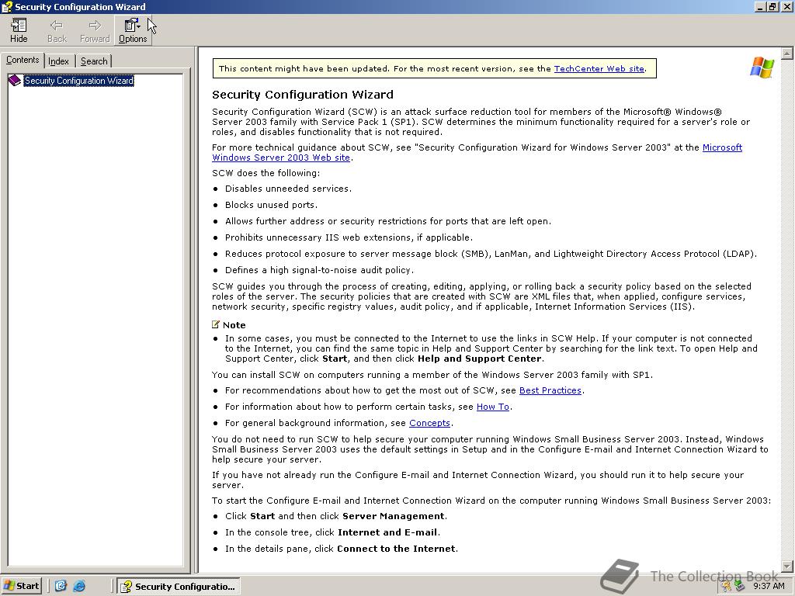The height and width of the screenshot is (596, 795).
Task: Restore down the help window
Action: coord(772,6)
